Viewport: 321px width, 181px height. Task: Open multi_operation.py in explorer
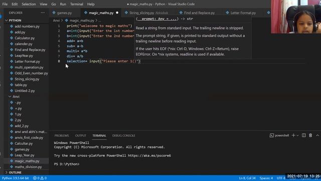click(x=29, y=67)
